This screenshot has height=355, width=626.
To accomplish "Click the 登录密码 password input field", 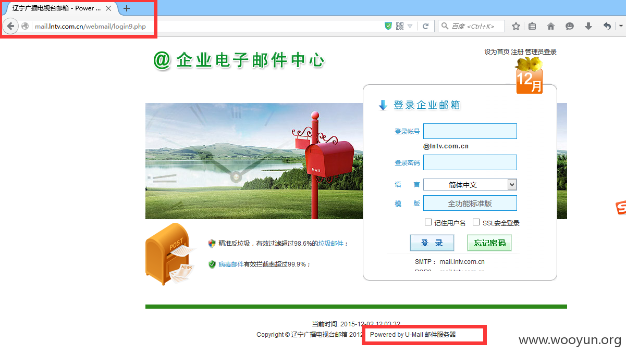I will [470, 162].
